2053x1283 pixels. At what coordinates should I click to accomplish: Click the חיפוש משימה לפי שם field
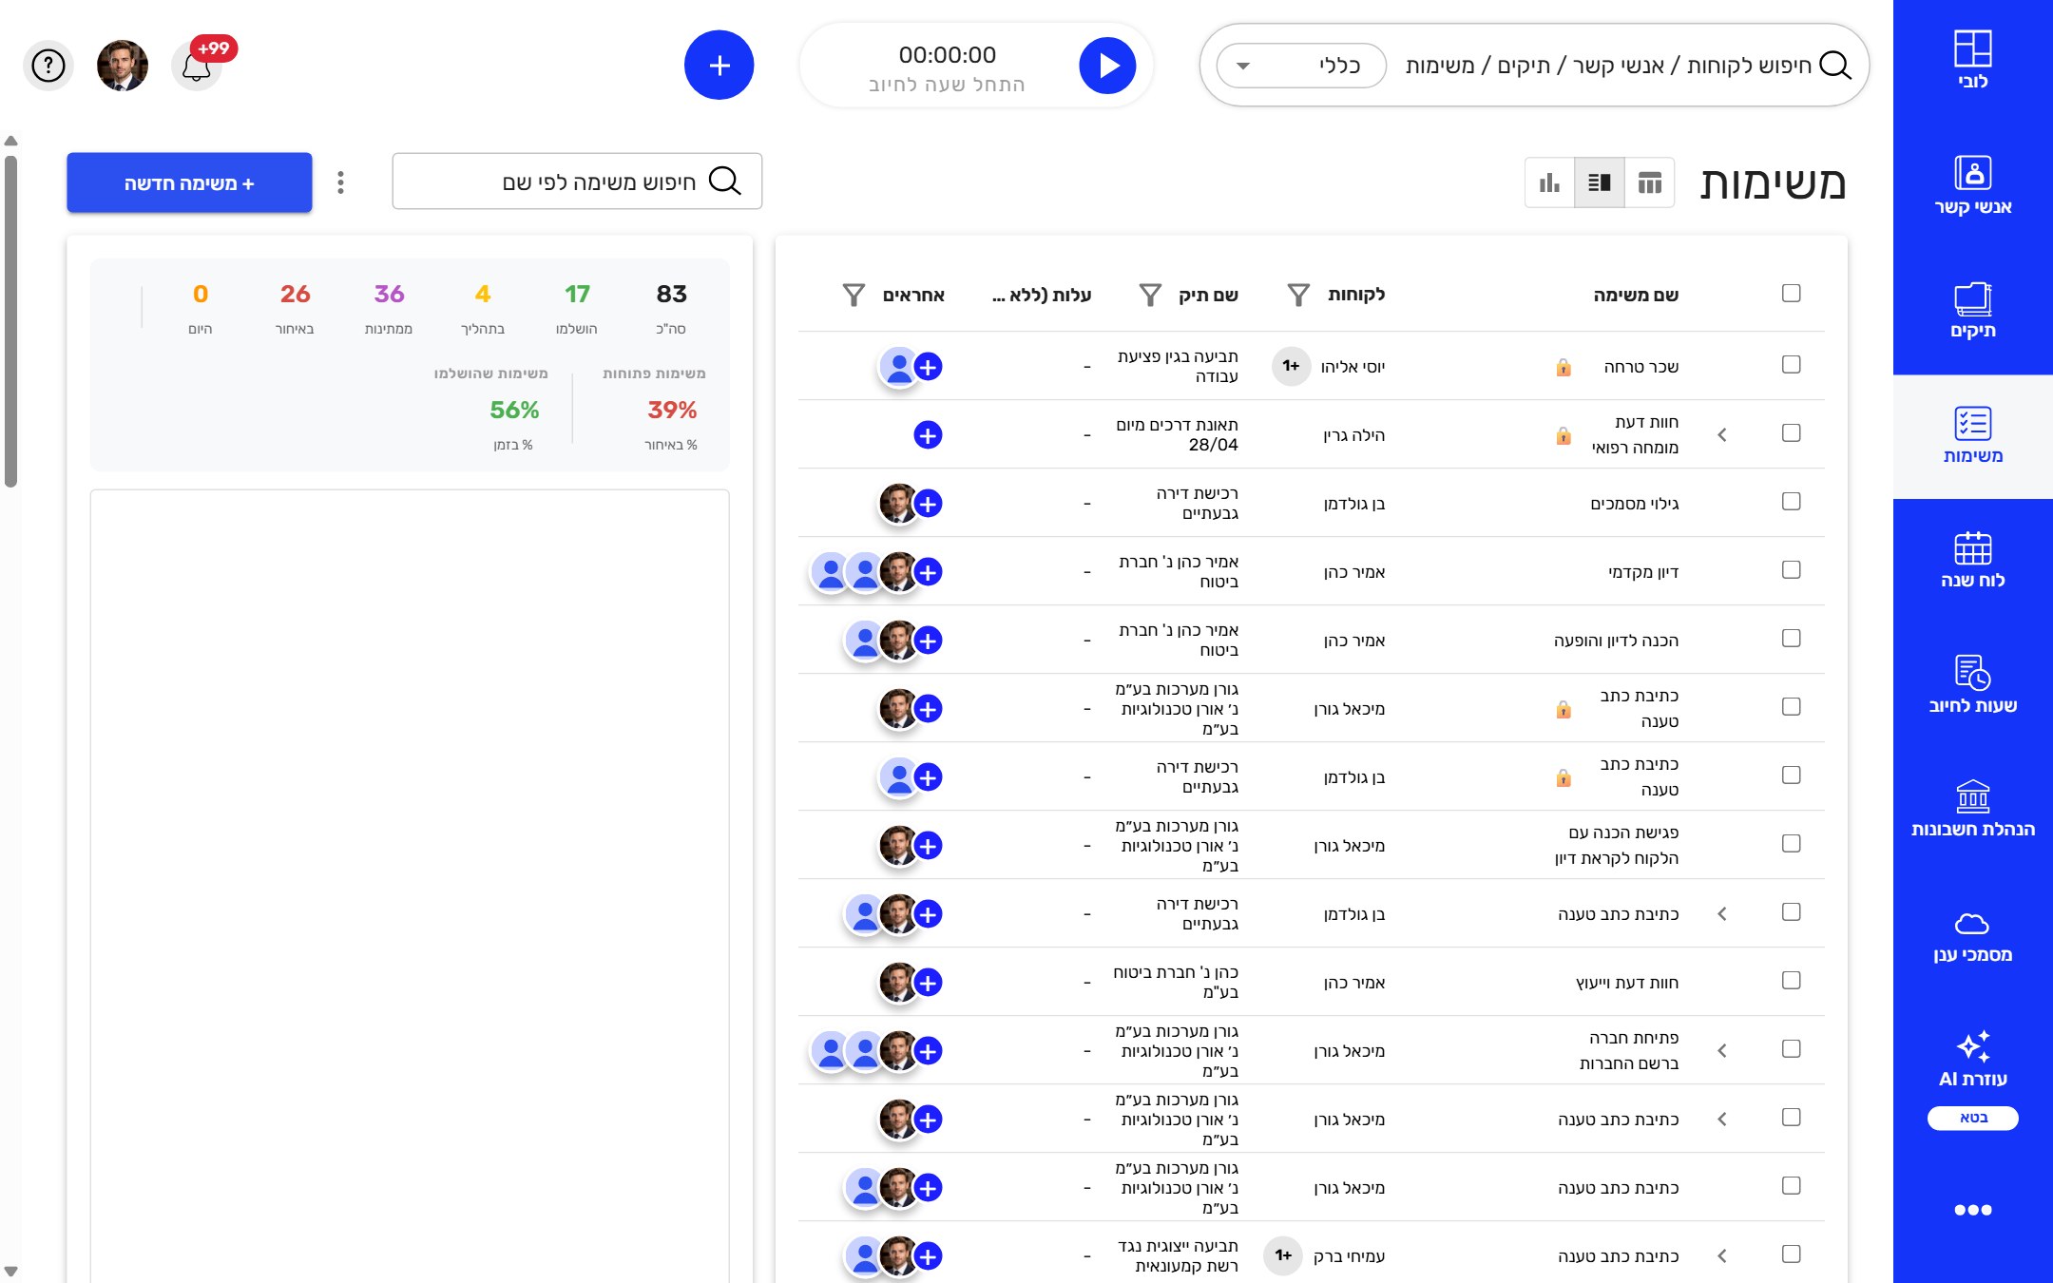coord(577,182)
